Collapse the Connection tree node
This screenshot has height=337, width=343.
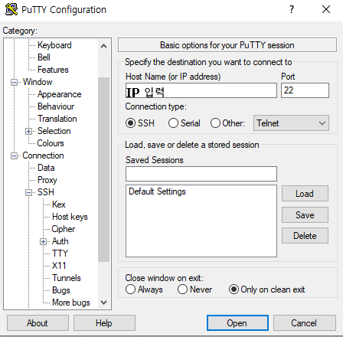click(x=15, y=155)
